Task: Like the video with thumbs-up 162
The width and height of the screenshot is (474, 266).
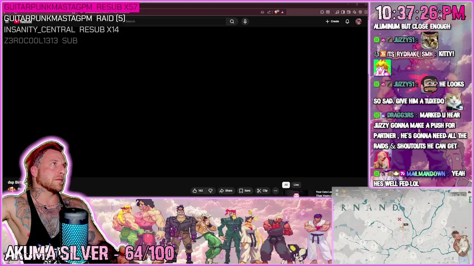Action: pyautogui.click(x=198, y=191)
